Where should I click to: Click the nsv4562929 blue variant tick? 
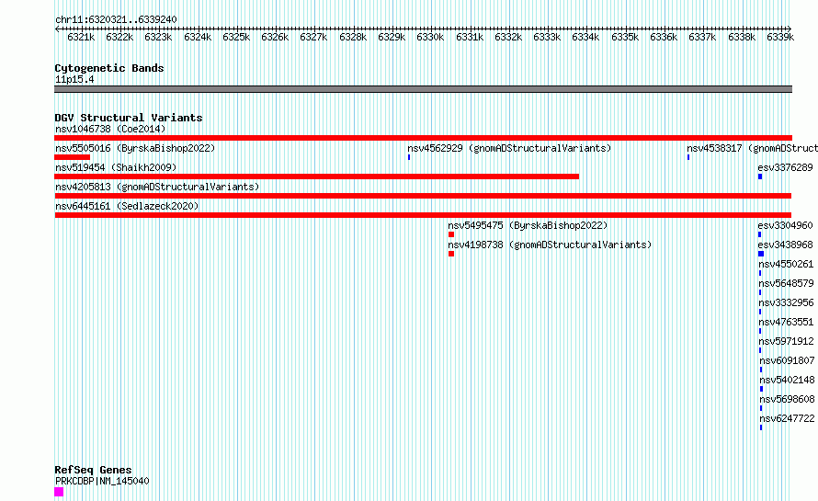409,157
